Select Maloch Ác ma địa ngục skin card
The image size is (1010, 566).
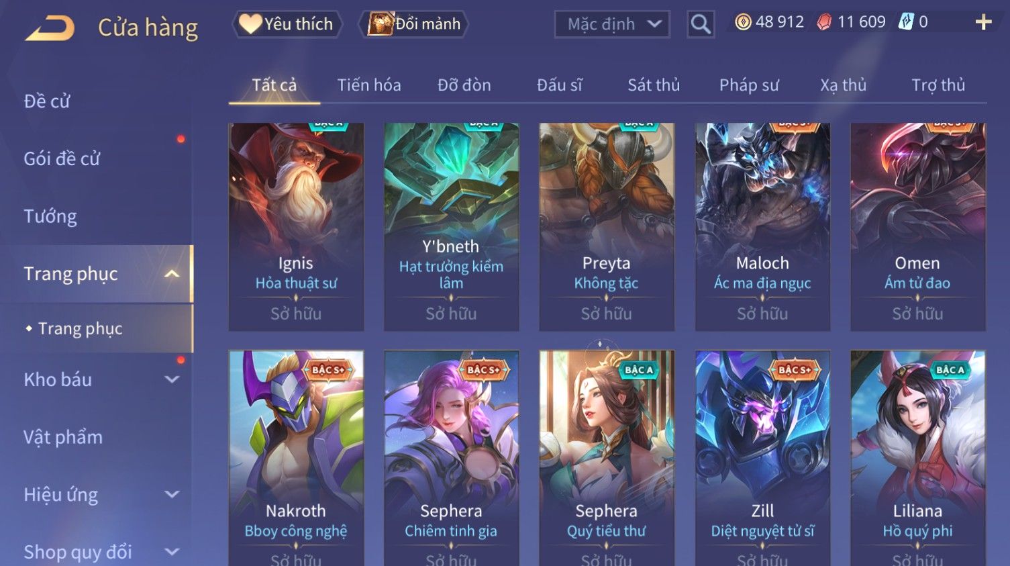click(762, 226)
